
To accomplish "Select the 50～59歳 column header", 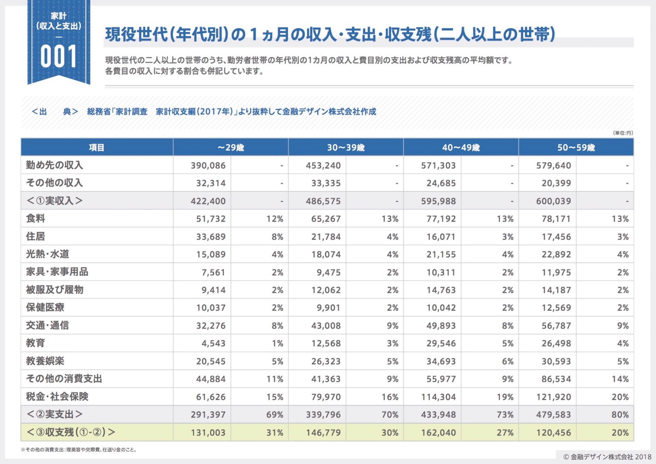I will tap(576, 147).
